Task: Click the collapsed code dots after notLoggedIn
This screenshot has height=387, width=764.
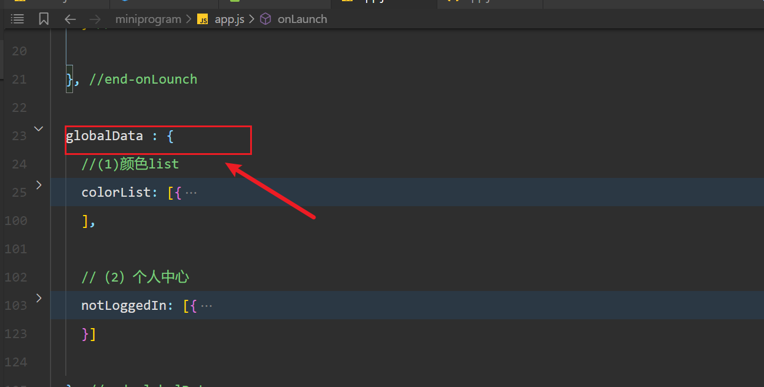Action: [x=208, y=305]
